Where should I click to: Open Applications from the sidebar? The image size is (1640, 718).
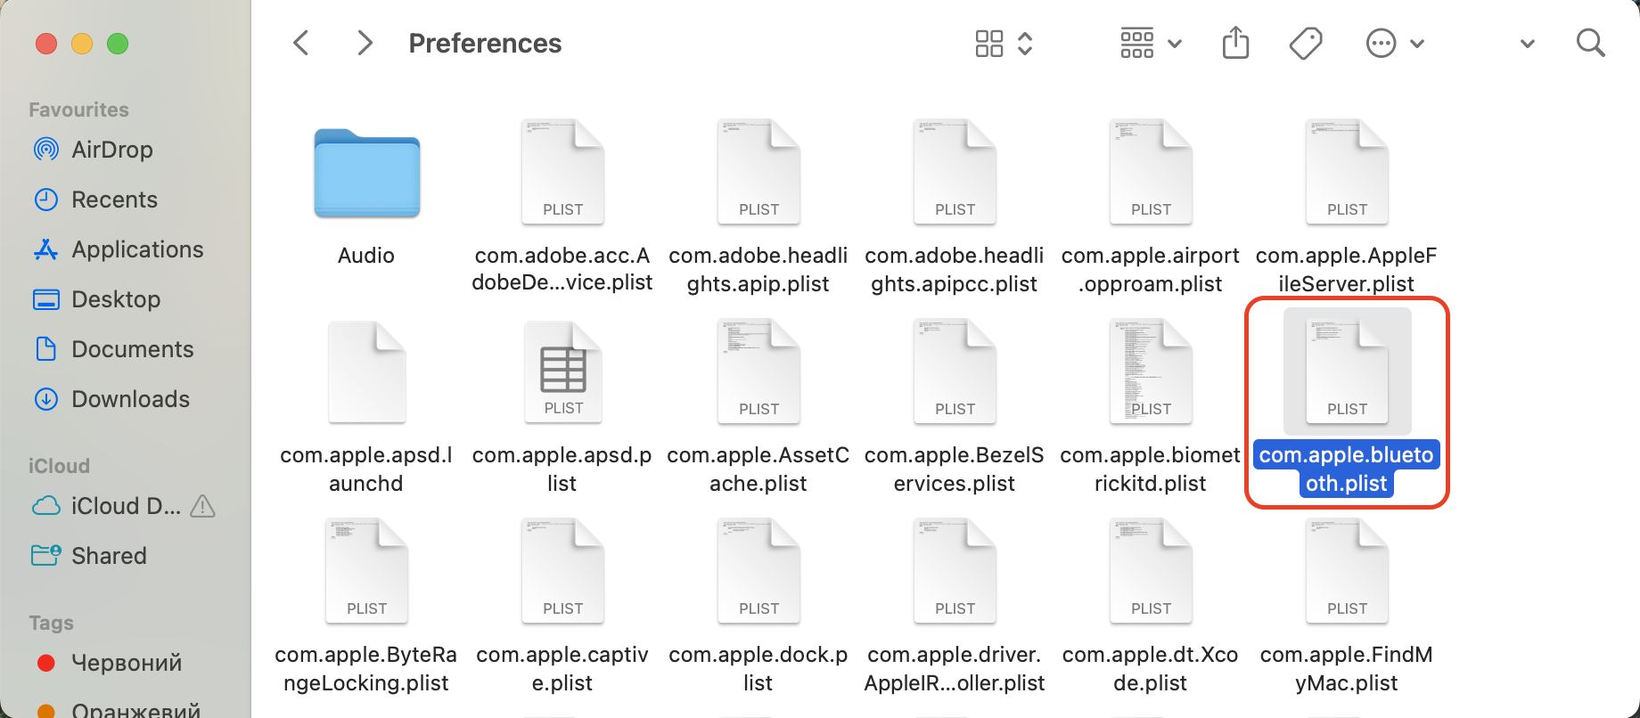[118, 249]
